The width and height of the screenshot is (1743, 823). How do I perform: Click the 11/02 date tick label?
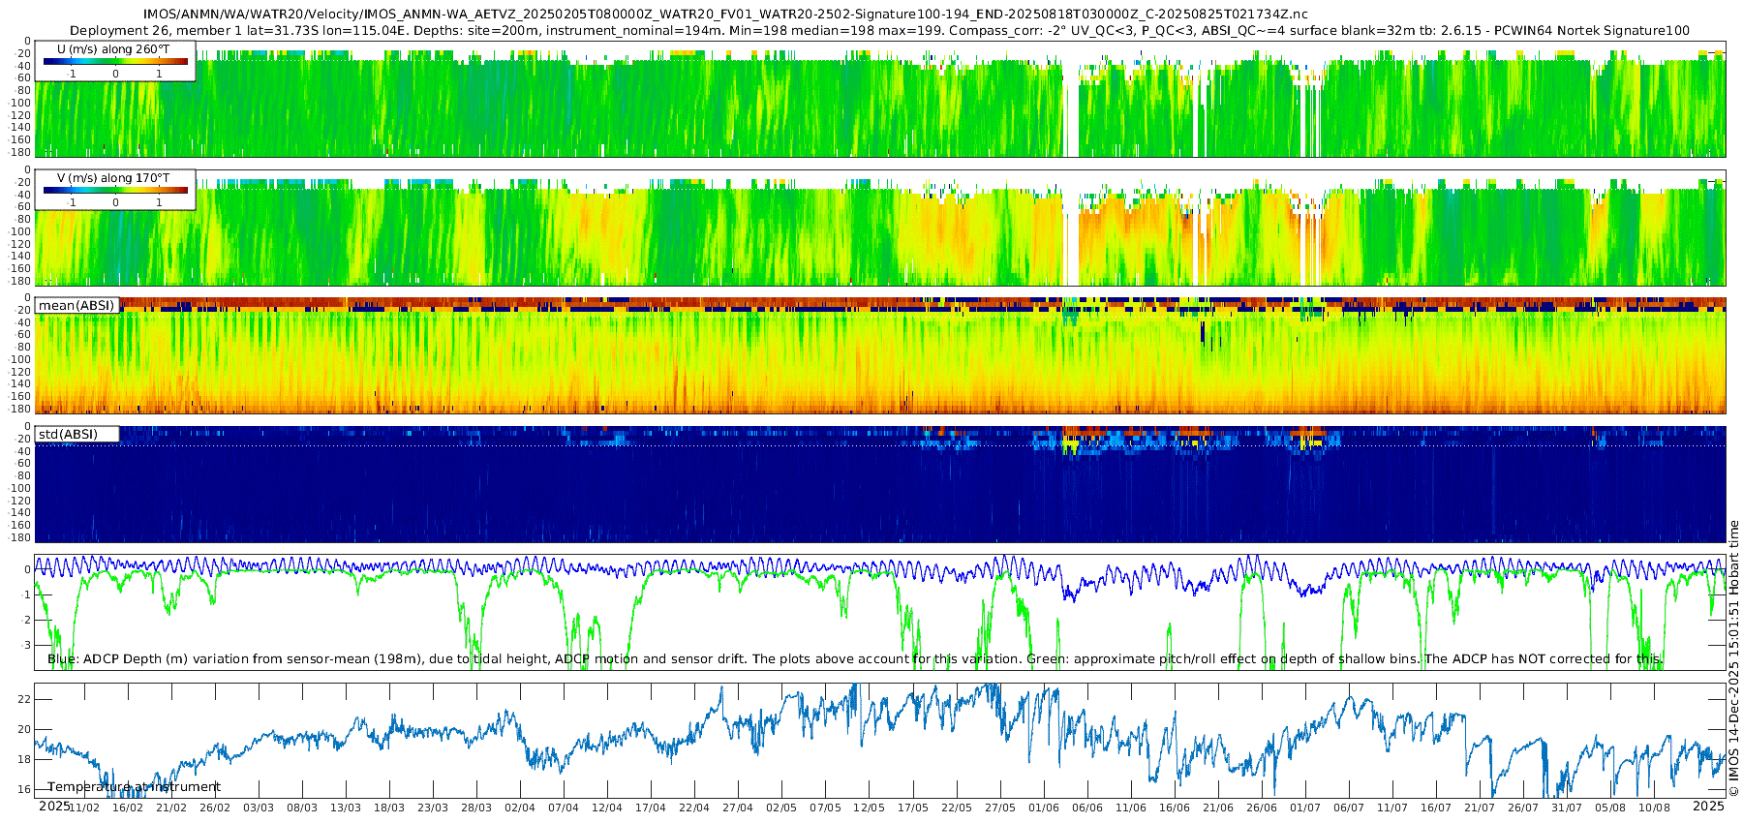coord(84,808)
